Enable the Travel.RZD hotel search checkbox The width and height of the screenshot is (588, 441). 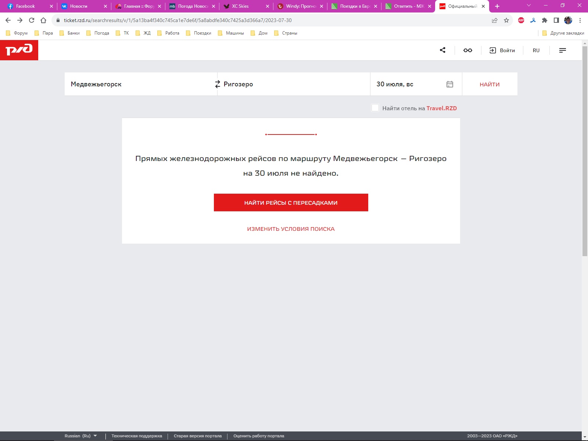[375, 108]
